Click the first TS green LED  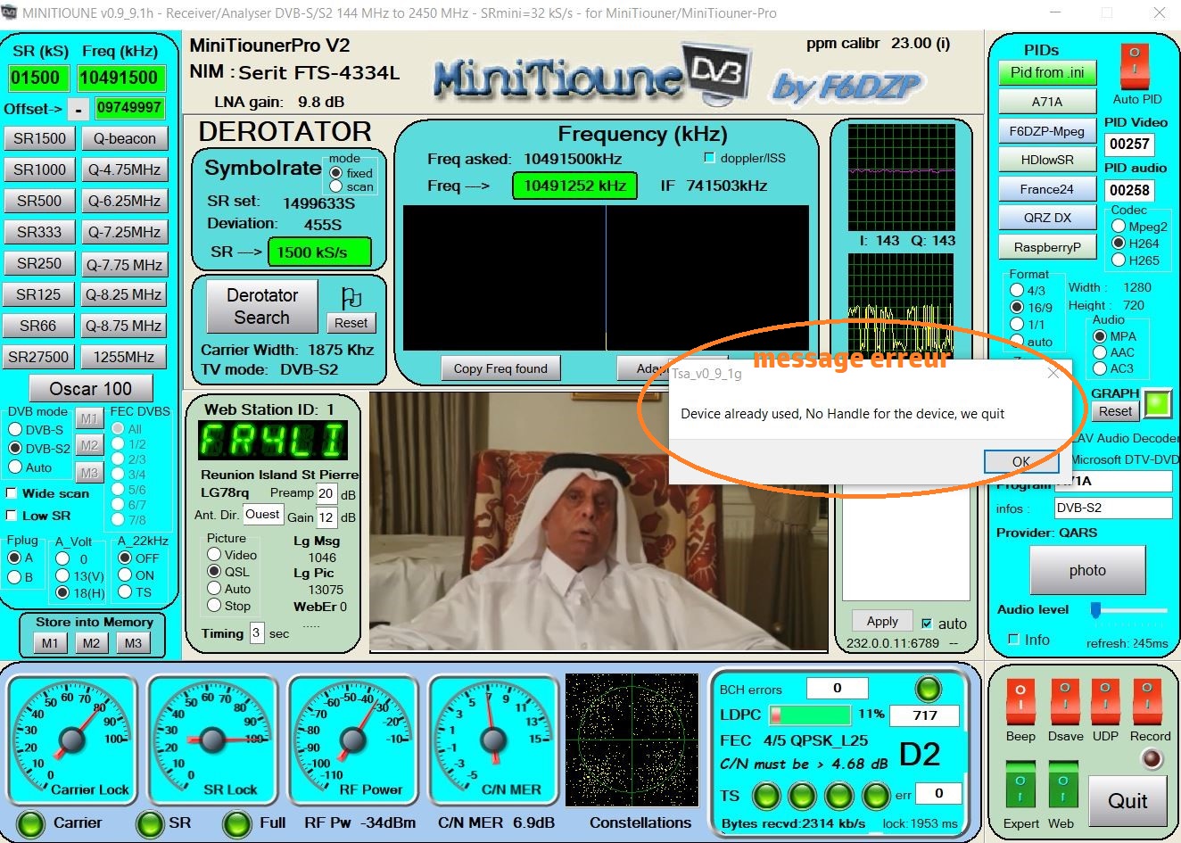[x=766, y=795]
